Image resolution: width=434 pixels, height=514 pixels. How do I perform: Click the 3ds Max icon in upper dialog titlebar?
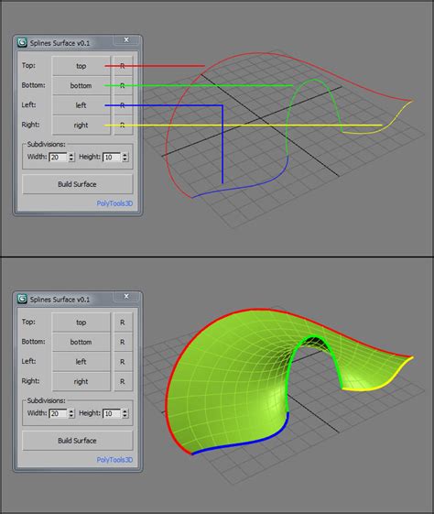click(22, 43)
